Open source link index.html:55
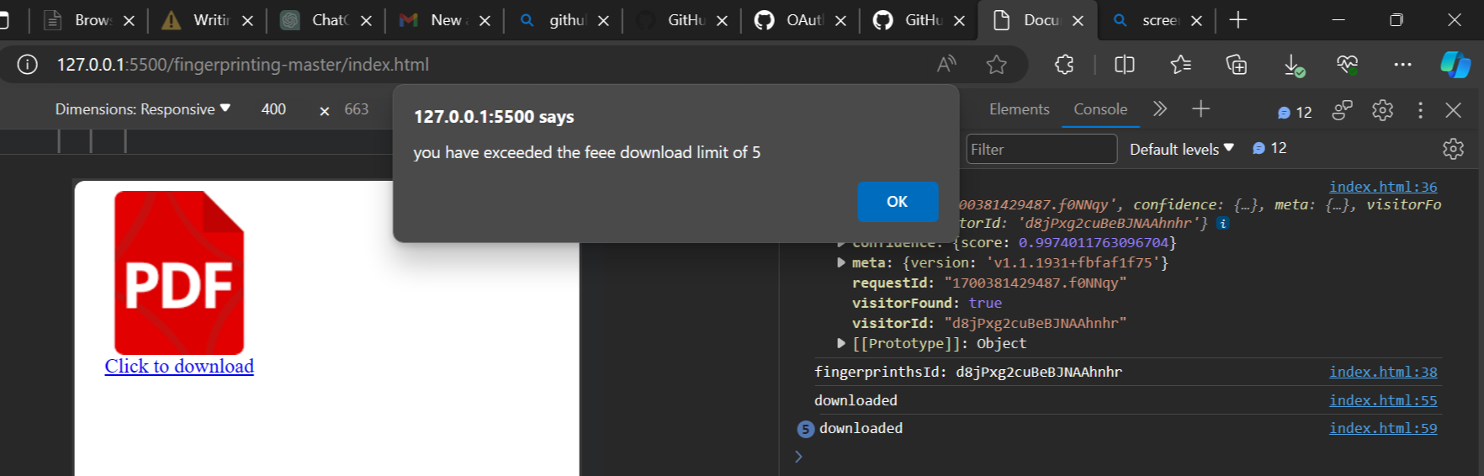 (x=1383, y=400)
